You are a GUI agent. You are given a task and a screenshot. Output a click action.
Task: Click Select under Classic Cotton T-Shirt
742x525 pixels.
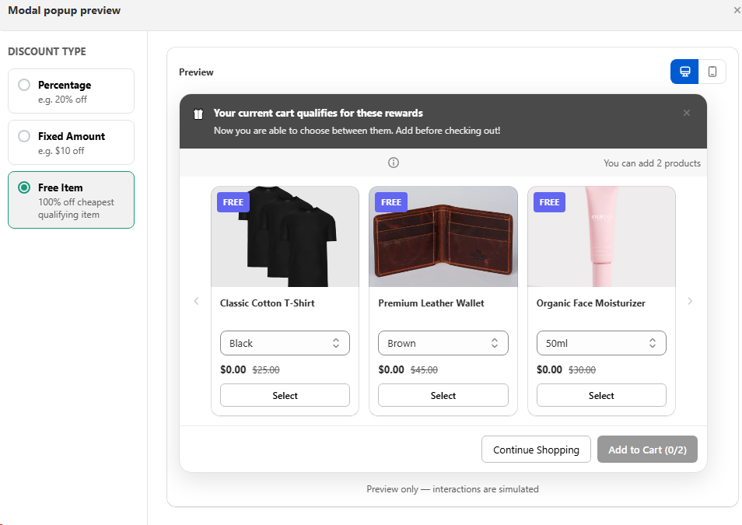coord(285,395)
